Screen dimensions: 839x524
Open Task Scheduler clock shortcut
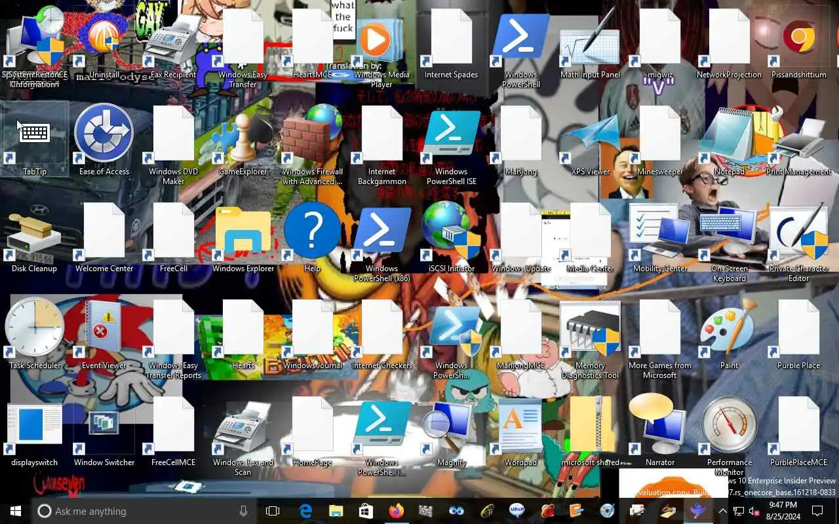[x=34, y=335]
